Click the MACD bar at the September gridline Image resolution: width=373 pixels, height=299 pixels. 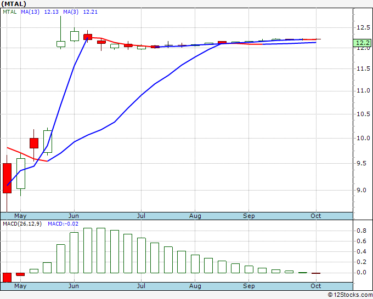[x=249, y=269]
